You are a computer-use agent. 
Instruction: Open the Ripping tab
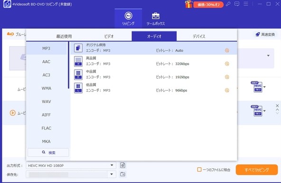pos(128,18)
